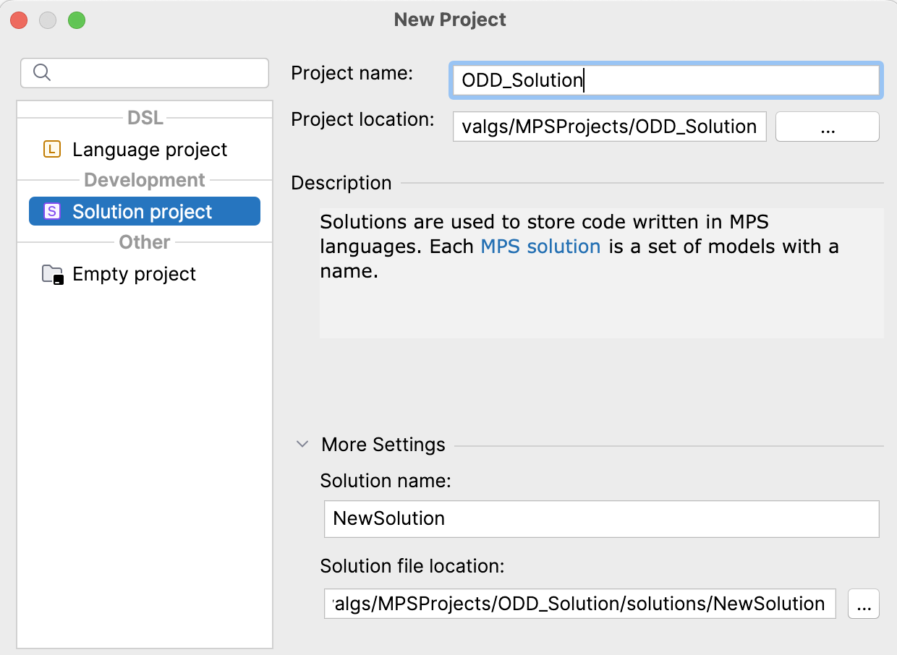This screenshot has width=897, height=655.
Task: Maximize the New Project window with green button
Action: click(77, 20)
